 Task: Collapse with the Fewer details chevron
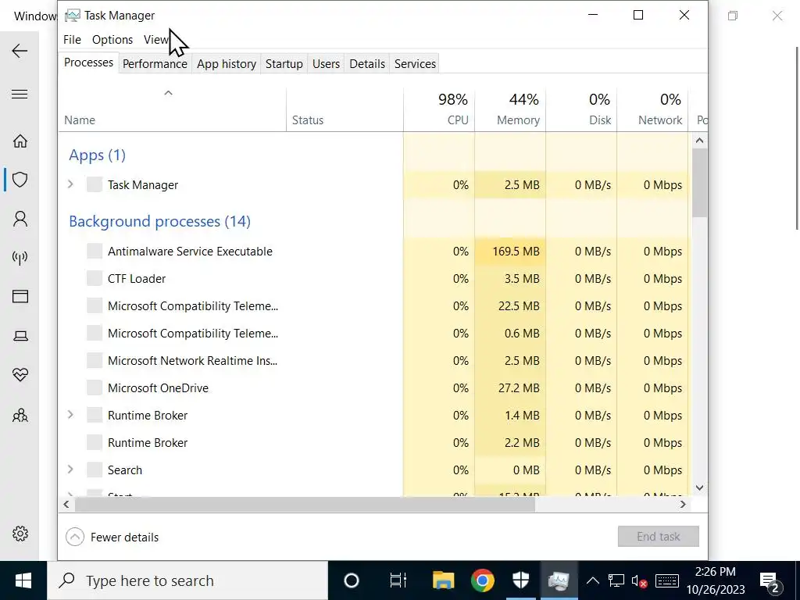(x=75, y=537)
